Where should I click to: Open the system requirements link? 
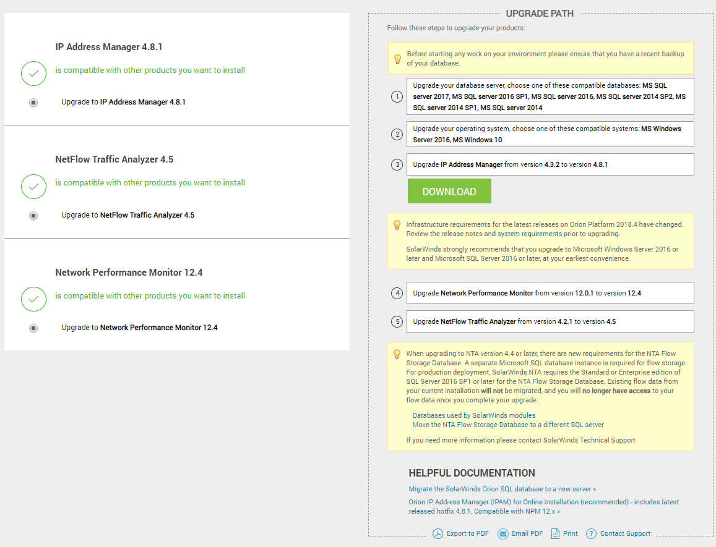[x=530, y=234]
